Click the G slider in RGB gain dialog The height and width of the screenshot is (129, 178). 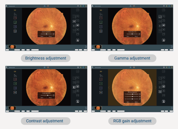pyautogui.click(x=132, y=97)
